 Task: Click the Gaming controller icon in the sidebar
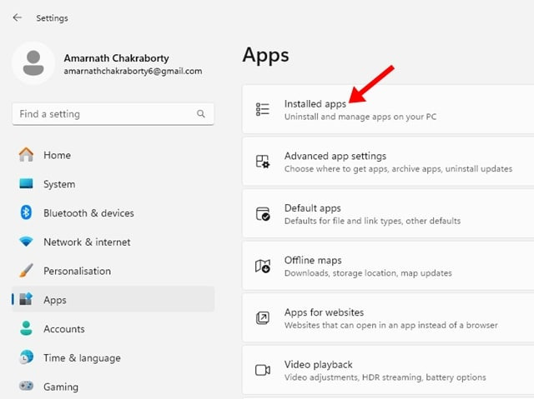[26, 386]
